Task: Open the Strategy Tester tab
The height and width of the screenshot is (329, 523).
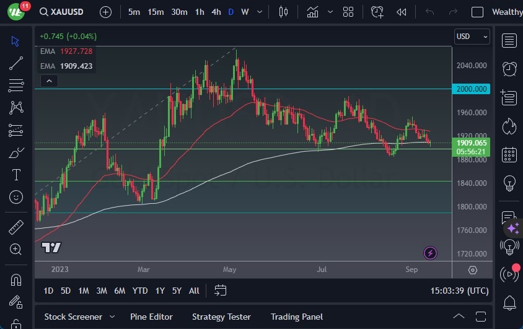Action: click(x=221, y=317)
